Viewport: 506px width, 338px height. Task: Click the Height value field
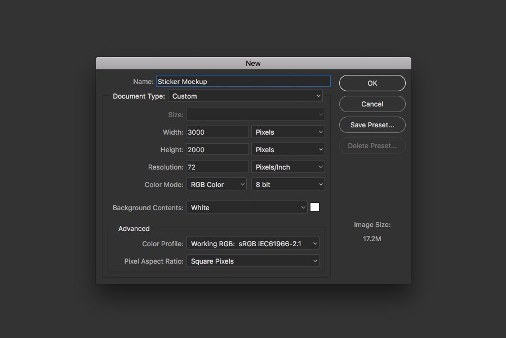point(217,149)
